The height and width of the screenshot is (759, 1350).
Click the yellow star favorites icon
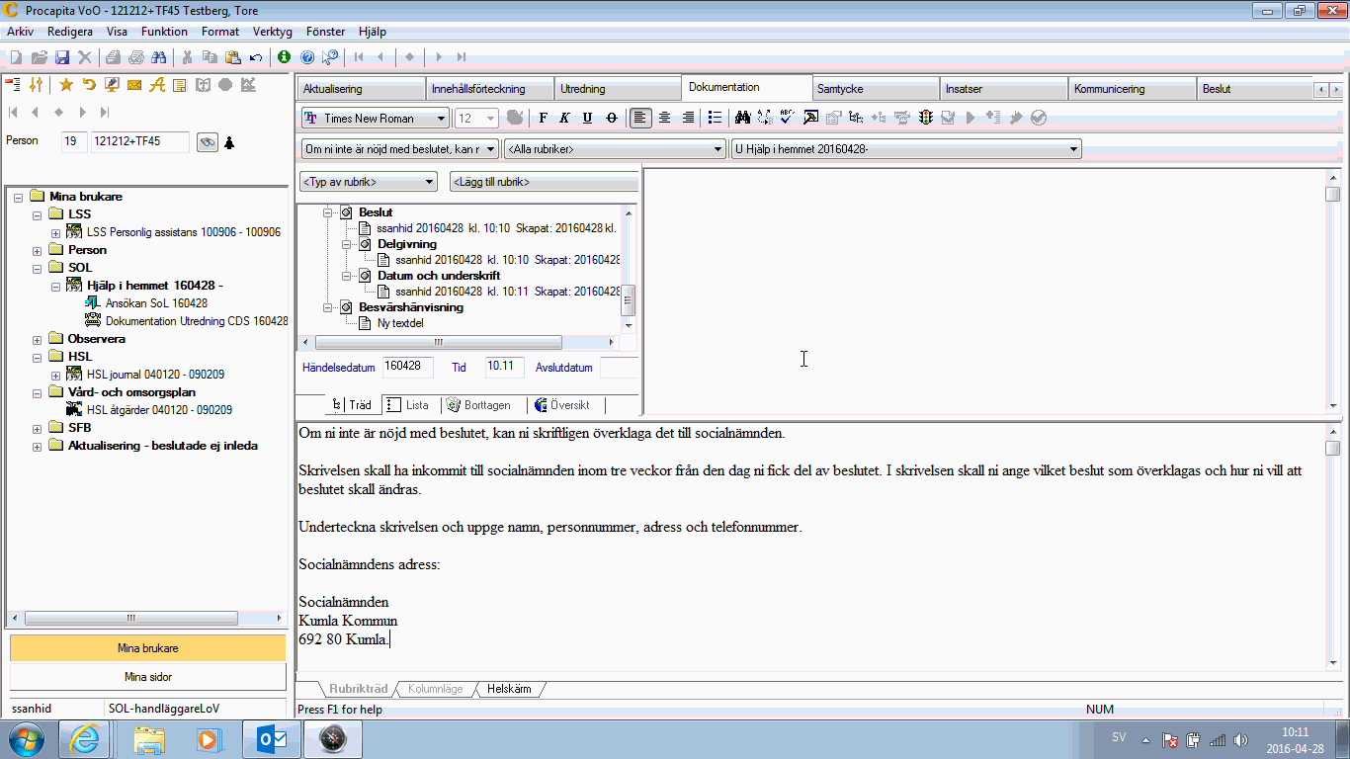[x=66, y=85]
